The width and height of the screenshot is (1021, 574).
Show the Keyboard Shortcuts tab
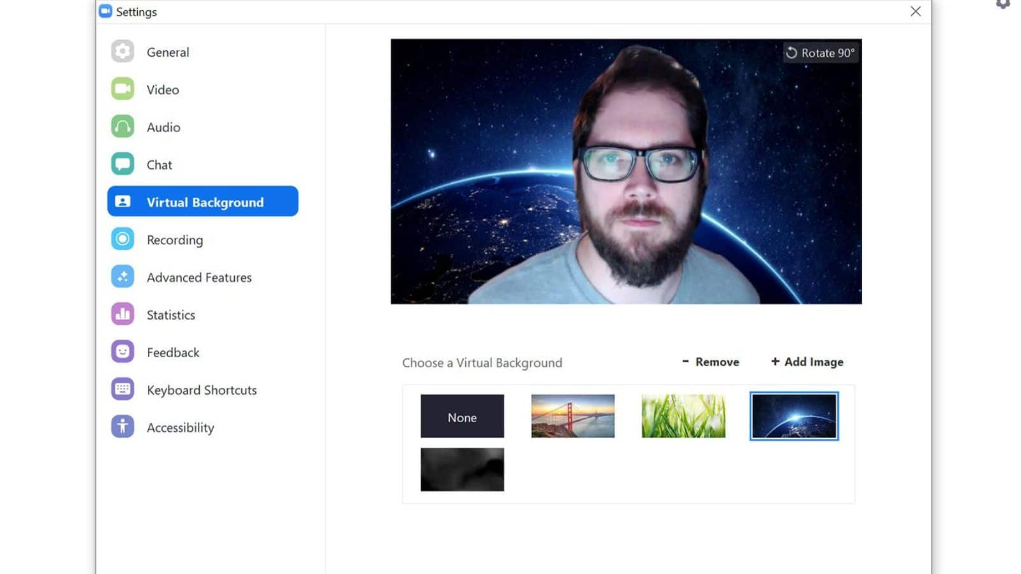click(203, 390)
